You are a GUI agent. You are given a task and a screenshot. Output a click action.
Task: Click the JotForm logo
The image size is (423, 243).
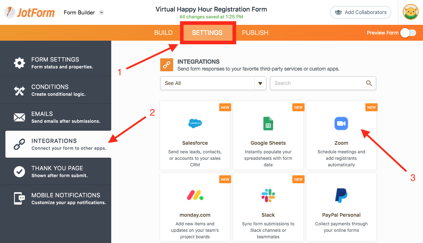[29, 12]
